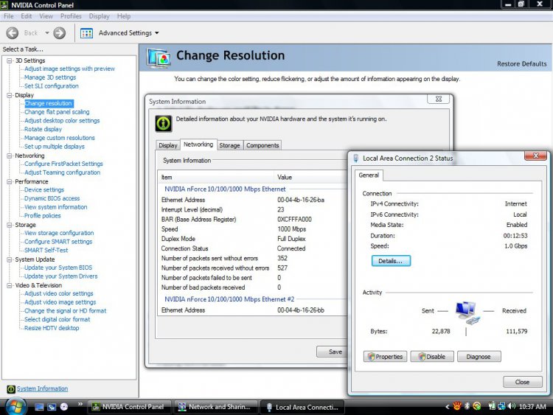Image resolution: width=553 pixels, height=415 pixels.
Task: Click the Switch between windows quick launch icon
Action: tap(52, 407)
